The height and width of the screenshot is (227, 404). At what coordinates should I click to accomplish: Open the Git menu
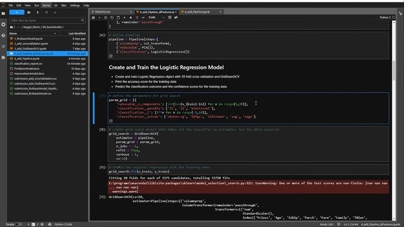(x=56, y=6)
